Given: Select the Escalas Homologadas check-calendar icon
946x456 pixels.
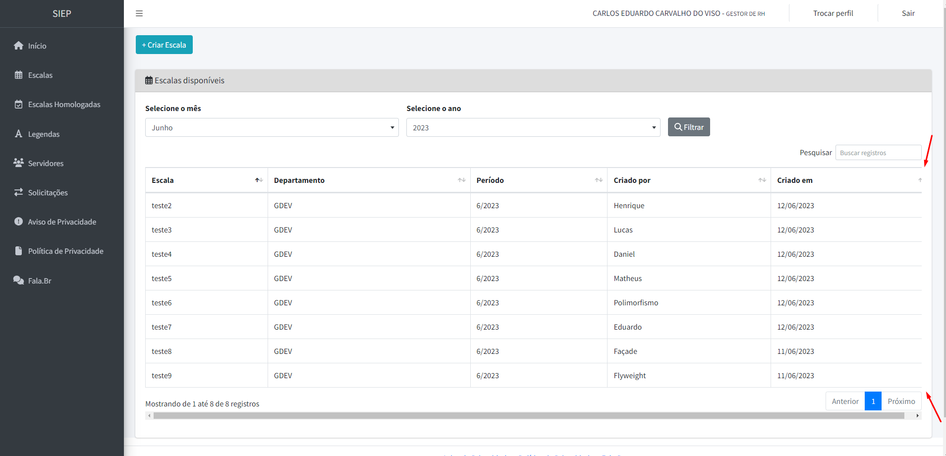Looking at the screenshot, I should tap(19, 104).
